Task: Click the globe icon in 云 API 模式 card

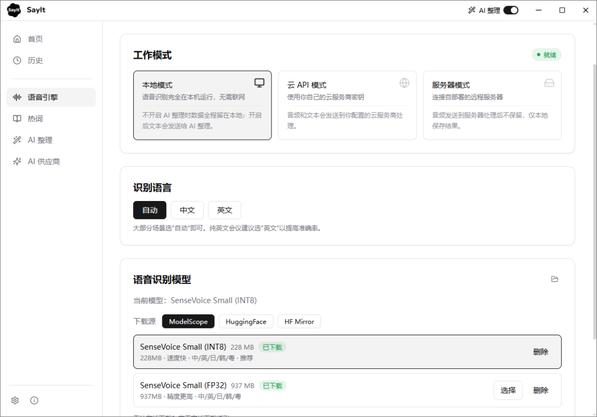Action: point(404,83)
